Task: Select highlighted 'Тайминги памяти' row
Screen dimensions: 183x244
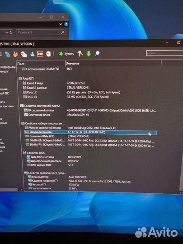Action: [x=90, y=132]
